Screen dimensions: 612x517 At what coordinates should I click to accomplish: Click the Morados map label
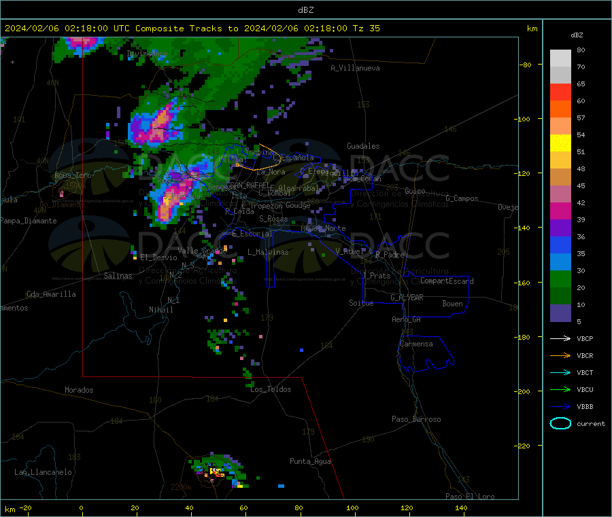tap(79, 390)
